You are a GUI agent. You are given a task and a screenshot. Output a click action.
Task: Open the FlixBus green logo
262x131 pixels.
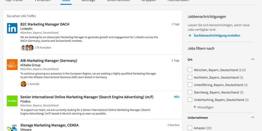pyautogui.click(x=12, y=101)
